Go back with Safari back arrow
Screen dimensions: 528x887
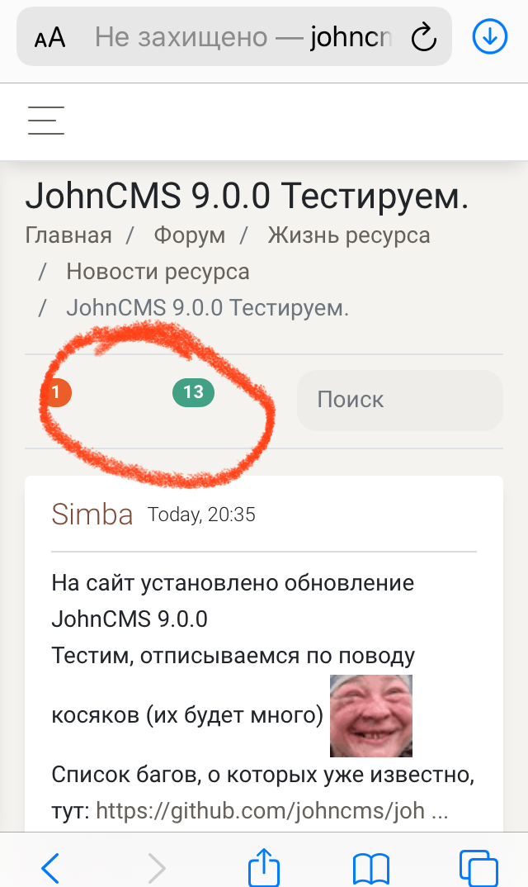click(x=50, y=867)
